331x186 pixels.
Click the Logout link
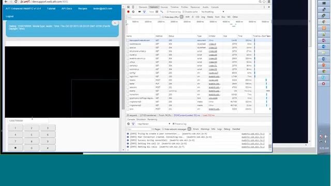click(x=10, y=16)
